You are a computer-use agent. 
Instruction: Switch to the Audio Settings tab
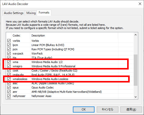point(14,13)
